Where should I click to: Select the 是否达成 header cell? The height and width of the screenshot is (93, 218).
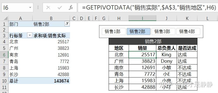[x=187, y=48]
